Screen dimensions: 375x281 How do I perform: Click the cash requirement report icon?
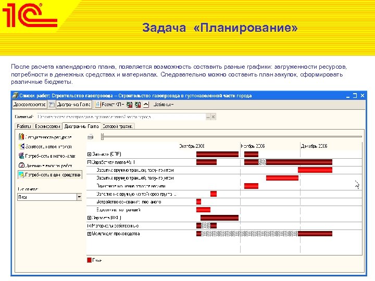[x=21, y=175]
